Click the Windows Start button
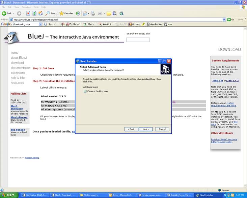This screenshot has height=198, width=247. [9, 195]
